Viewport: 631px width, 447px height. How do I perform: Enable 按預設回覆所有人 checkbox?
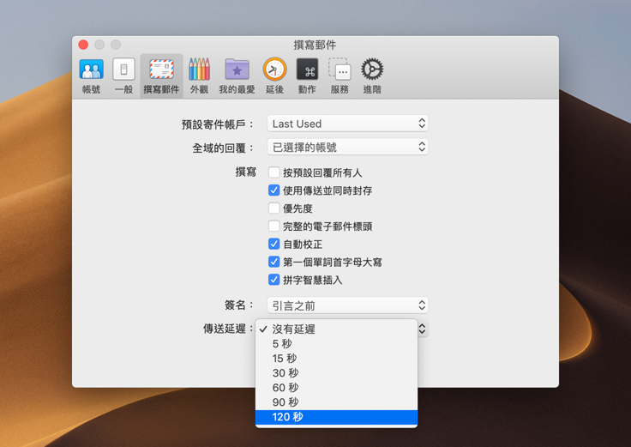274,172
